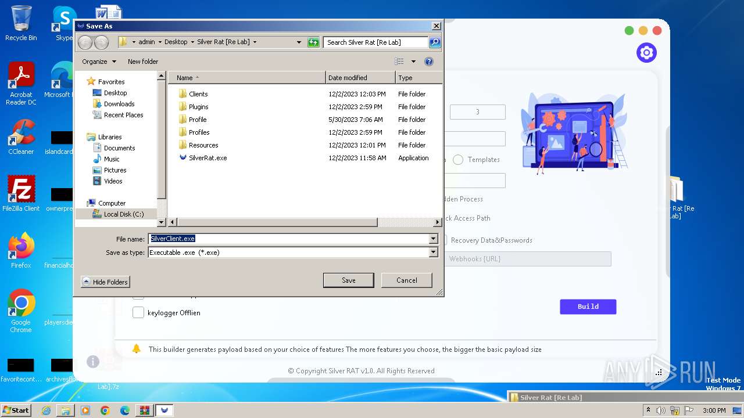Expand Silver Rat [Re Lab] breadcrumb arrow
This screenshot has width=744, height=418.
pos(255,42)
